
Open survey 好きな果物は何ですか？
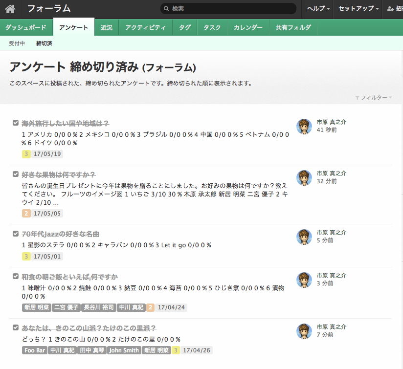click(x=59, y=174)
